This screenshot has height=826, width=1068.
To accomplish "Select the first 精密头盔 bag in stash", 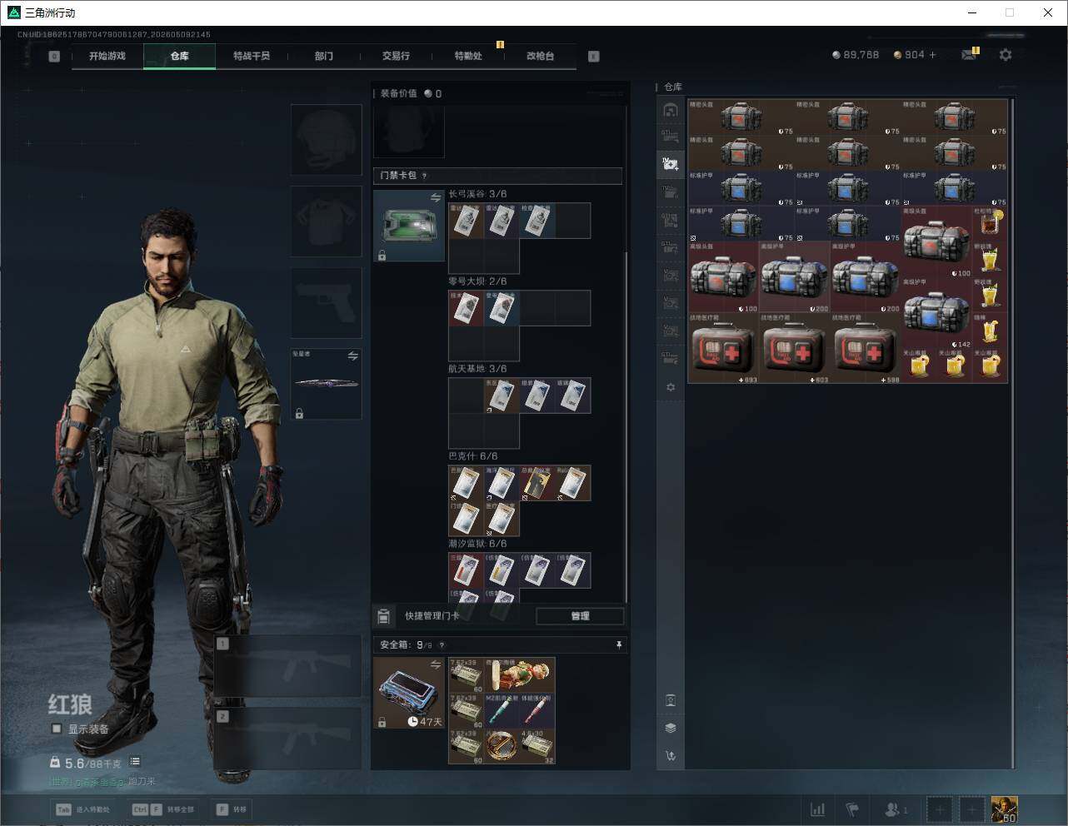I will click(x=741, y=118).
